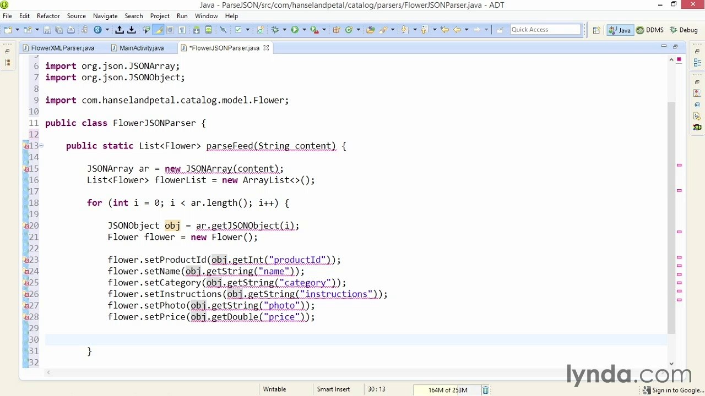705x396 pixels.
Task: Open the Javadoc @ icon in right sidebar
Action: 697,105
